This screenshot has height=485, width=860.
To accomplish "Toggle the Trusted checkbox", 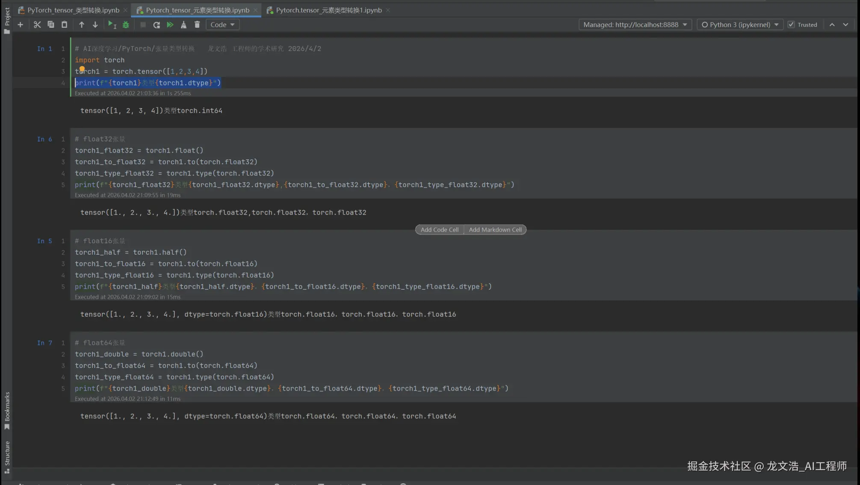I will point(791,25).
